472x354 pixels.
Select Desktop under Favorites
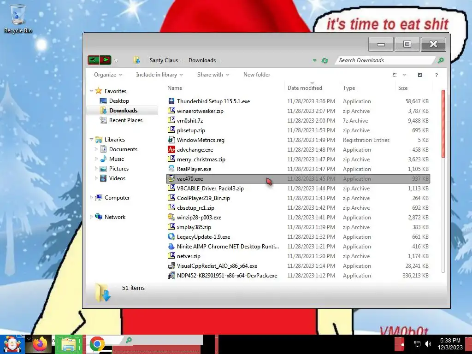point(119,101)
